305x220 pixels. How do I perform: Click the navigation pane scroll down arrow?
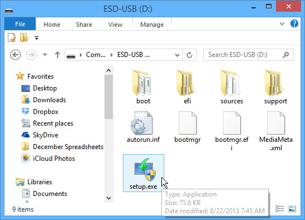(109, 198)
